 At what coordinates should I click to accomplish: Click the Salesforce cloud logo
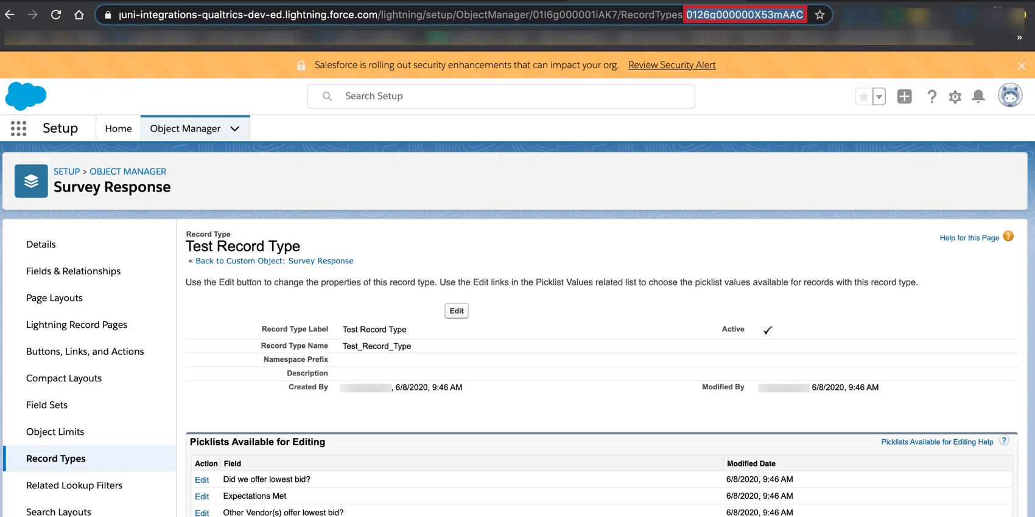tap(26, 96)
